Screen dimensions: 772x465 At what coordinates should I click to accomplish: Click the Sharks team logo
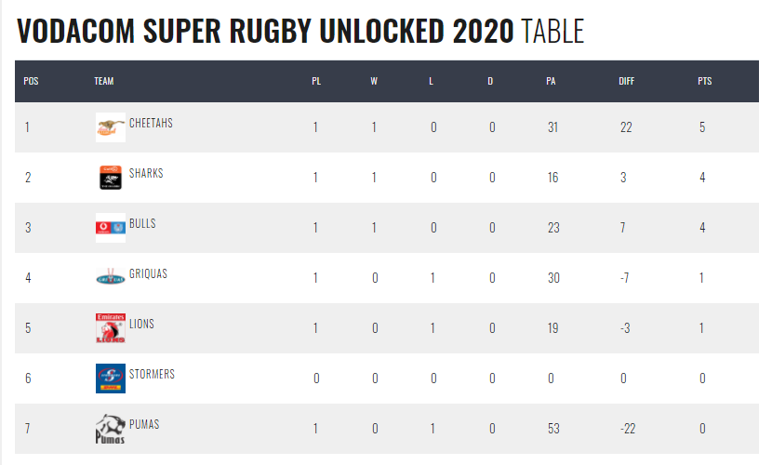coord(110,178)
